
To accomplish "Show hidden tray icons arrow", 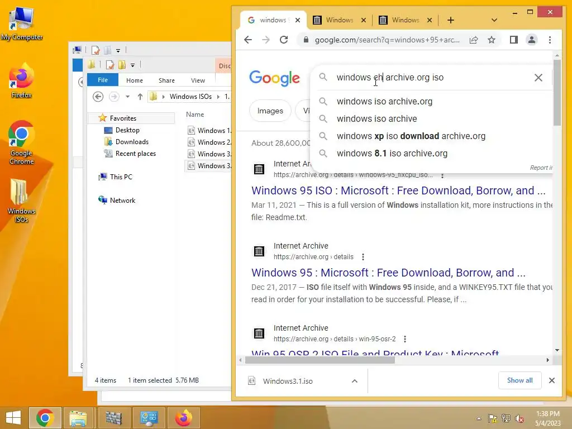I will (x=479, y=418).
